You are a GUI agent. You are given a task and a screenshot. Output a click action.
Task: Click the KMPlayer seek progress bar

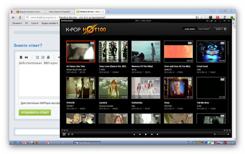pos(146,130)
